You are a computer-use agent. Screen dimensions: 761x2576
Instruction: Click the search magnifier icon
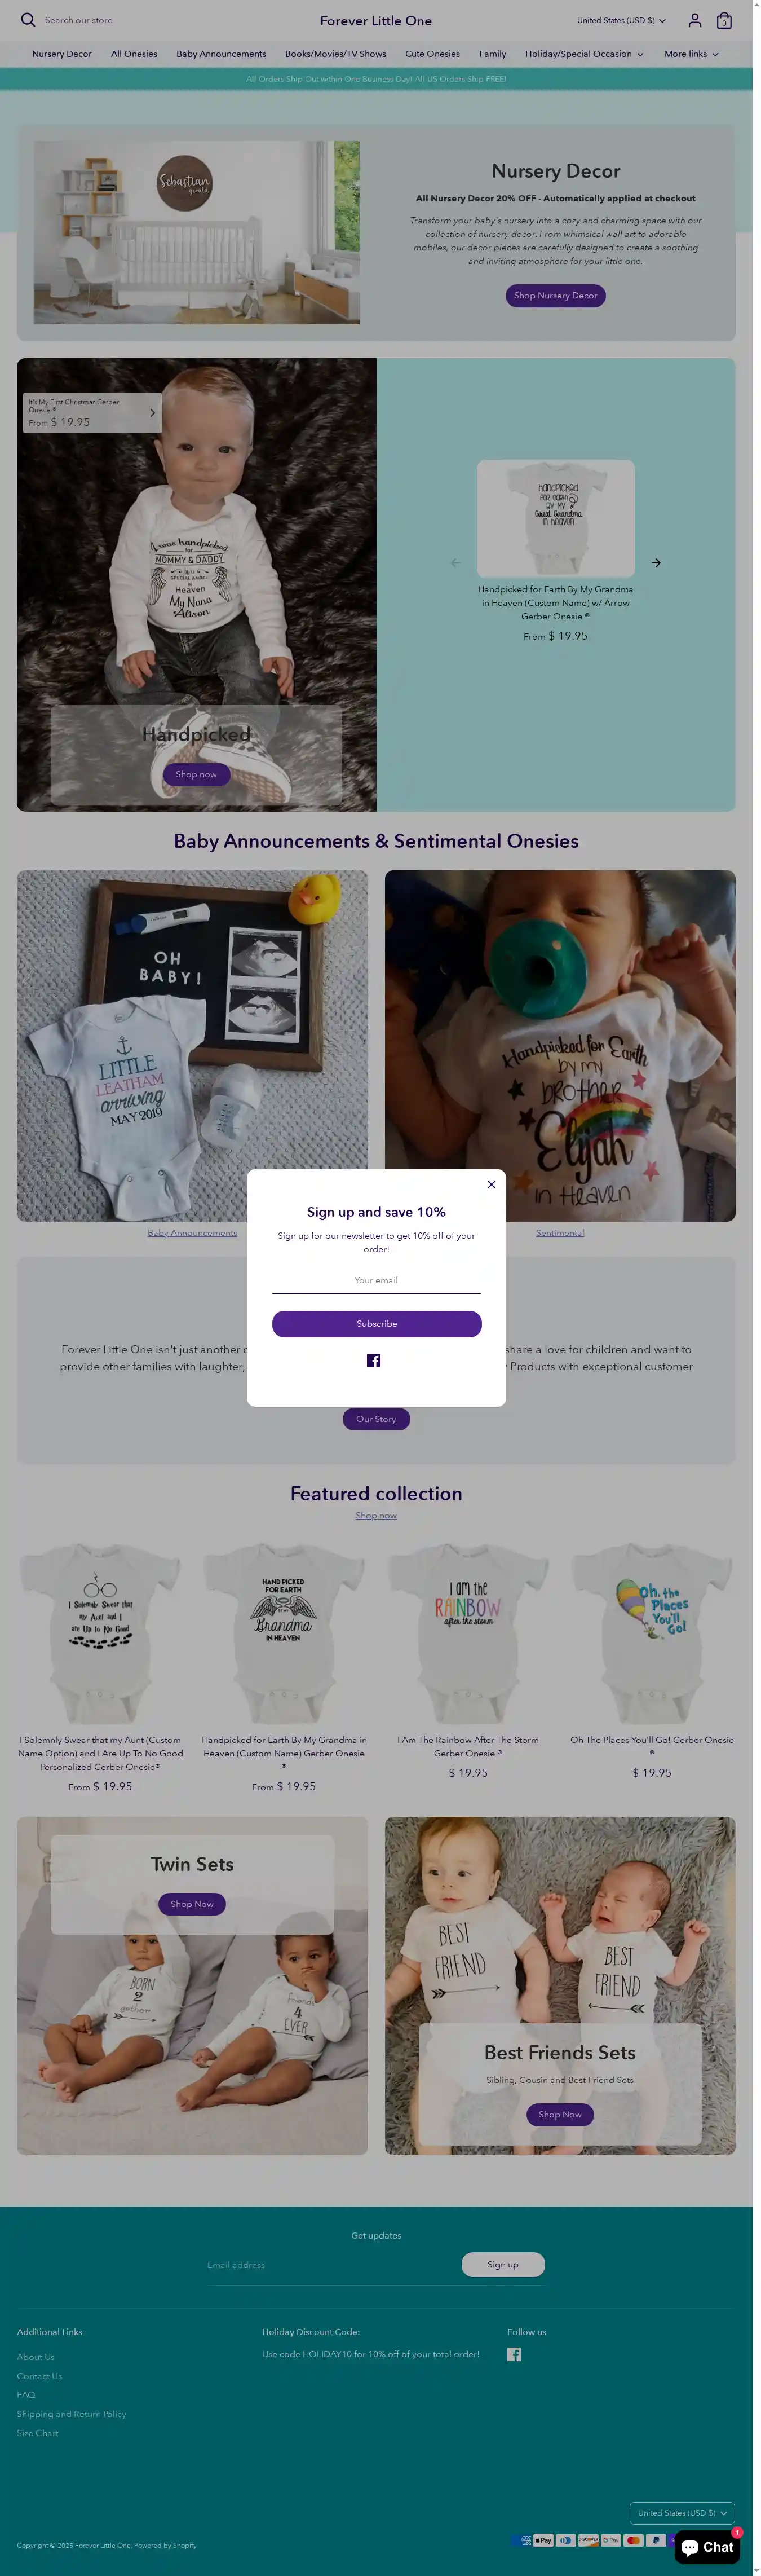click(28, 20)
